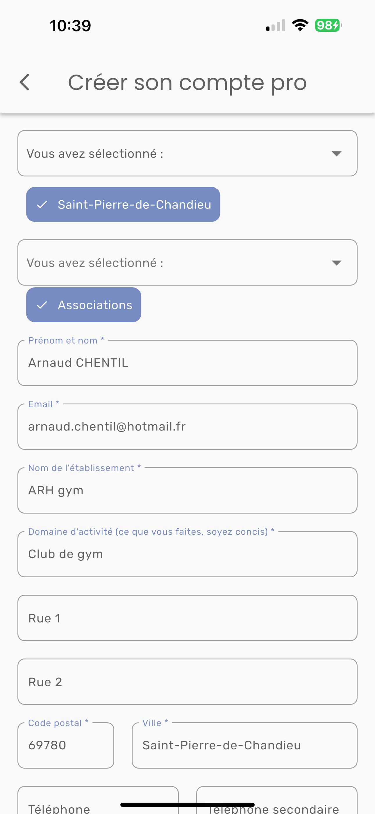This screenshot has height=814, width=375.
Task: Focus the Ville input field
Action: click(244, 745)
